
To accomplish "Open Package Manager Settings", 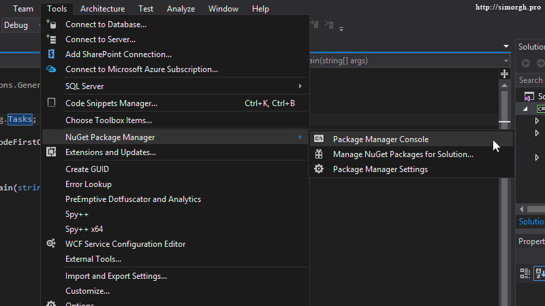I will 411,169.
